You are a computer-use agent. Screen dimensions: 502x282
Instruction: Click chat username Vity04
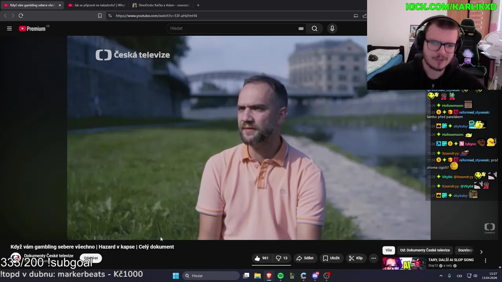[447, 177]
